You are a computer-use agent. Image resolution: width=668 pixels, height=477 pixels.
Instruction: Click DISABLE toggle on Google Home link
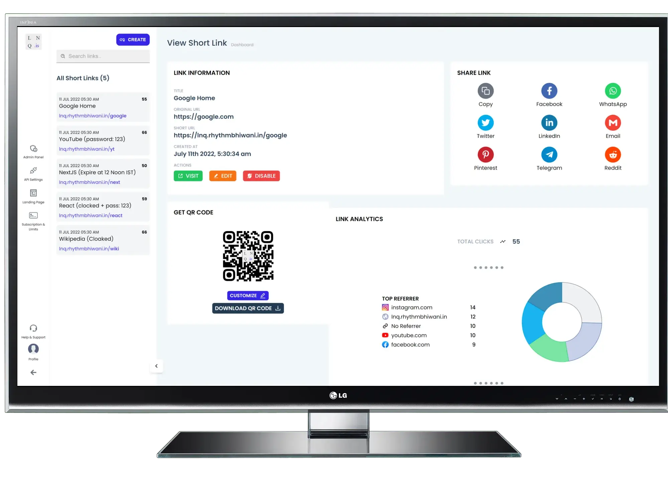261,176
